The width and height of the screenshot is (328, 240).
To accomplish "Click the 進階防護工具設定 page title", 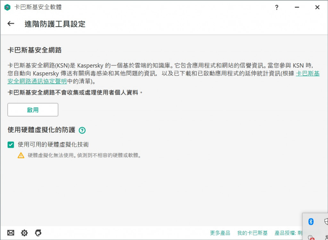I will [x=55, y=24].
